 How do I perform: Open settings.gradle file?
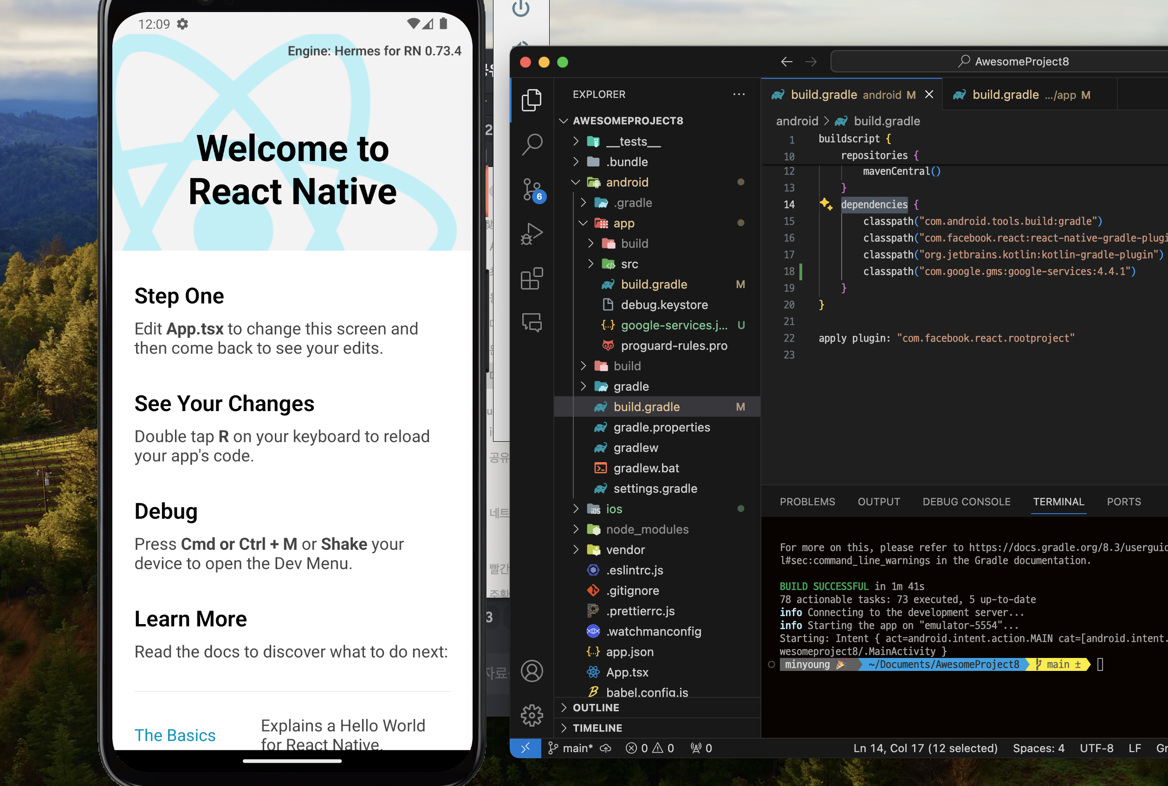[657, 488]
